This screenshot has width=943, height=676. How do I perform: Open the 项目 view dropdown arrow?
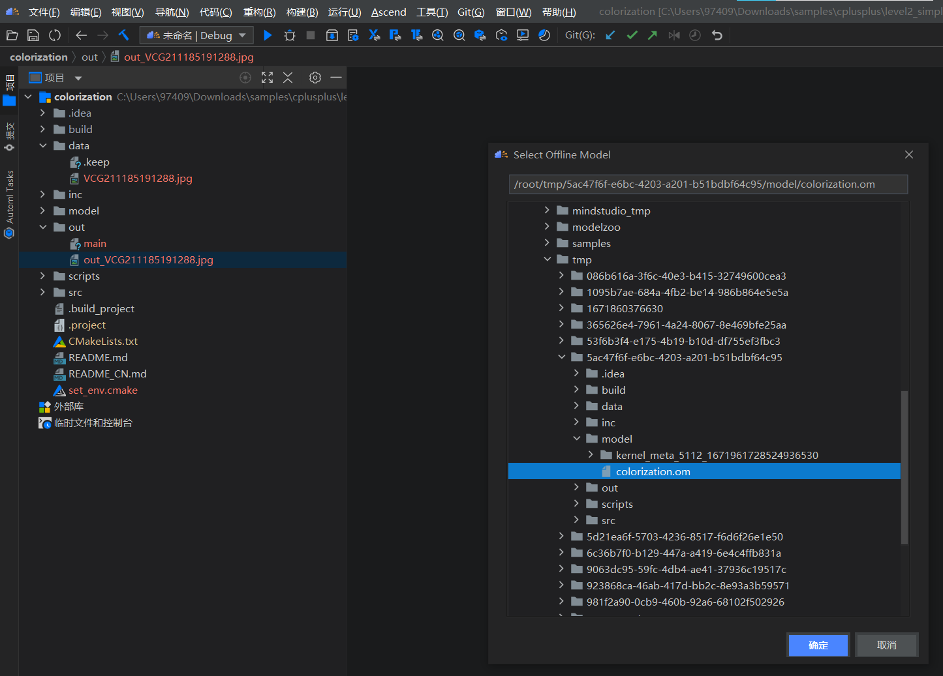coord(78,78)
